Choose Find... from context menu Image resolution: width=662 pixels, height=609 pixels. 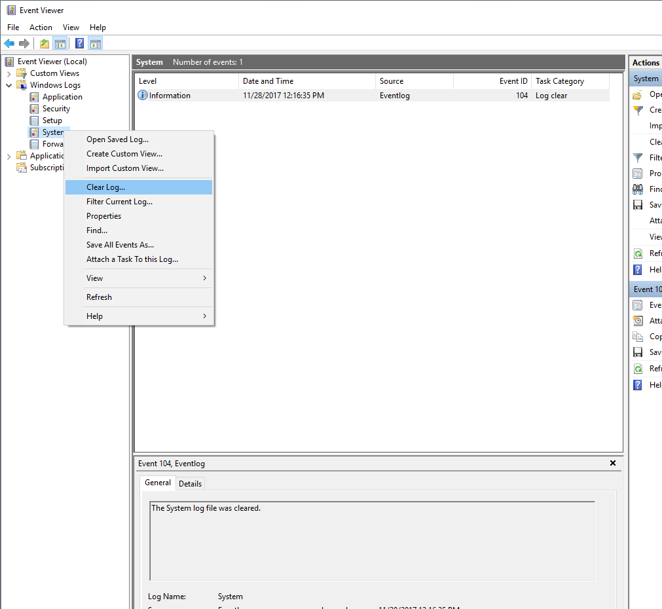tap(139, 230)
